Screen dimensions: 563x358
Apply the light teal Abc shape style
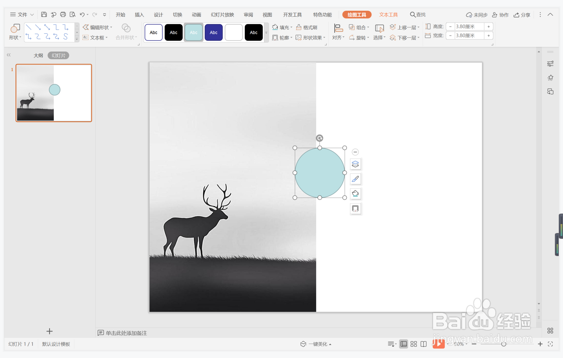(x=193, y=32)
